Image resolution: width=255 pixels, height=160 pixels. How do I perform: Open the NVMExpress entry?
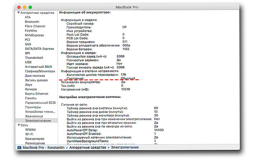click(34, 35)
